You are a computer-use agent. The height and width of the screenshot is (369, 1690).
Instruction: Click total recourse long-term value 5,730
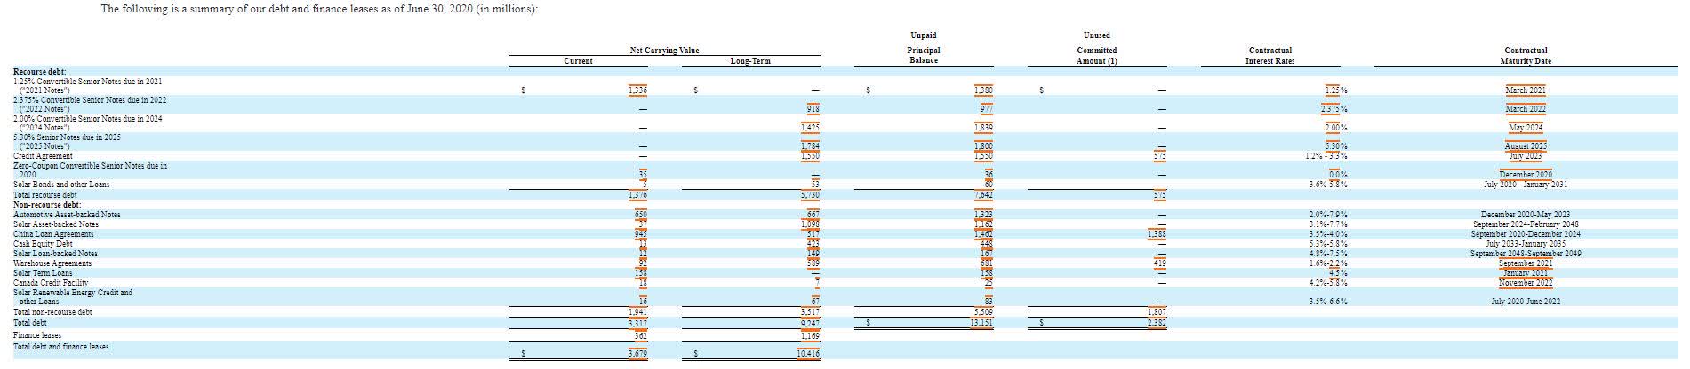click(x=809, y=194)
